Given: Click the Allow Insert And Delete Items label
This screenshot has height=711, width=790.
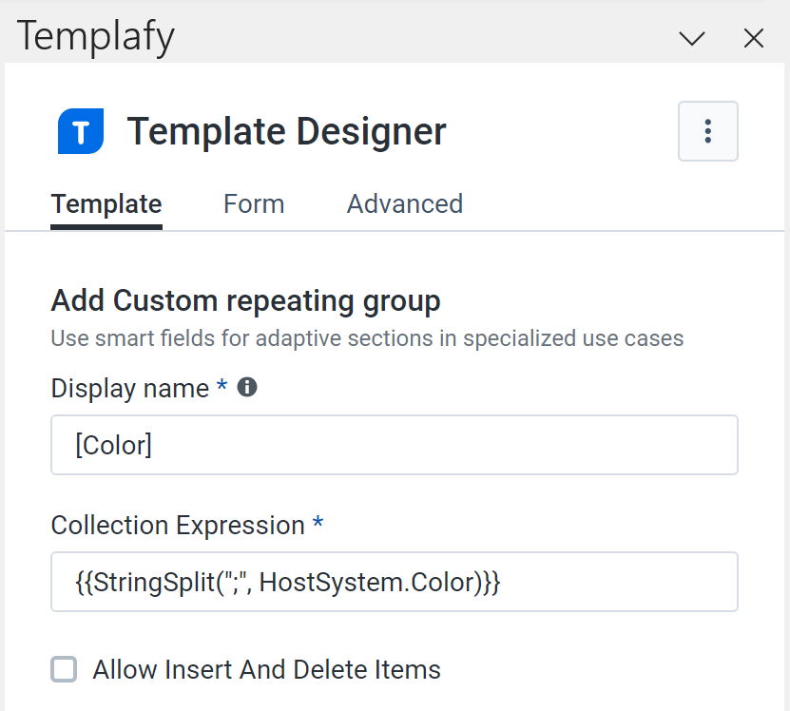Looking at the screenshot, I should pyautogui.click(x=266, y=670).
